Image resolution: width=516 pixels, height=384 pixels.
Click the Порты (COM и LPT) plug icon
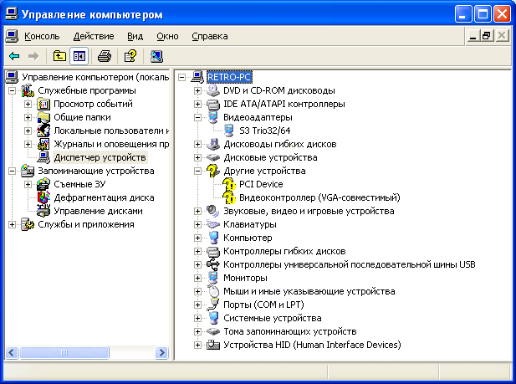pyautogui.click(x=213, y=305)
